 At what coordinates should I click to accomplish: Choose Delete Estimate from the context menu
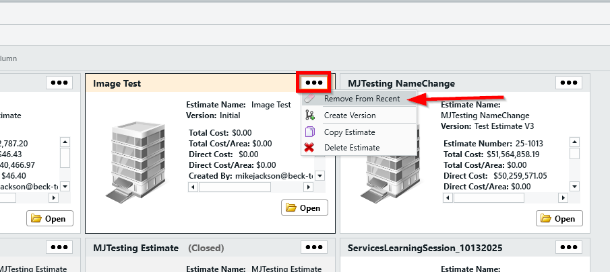(x=351, y=148)
